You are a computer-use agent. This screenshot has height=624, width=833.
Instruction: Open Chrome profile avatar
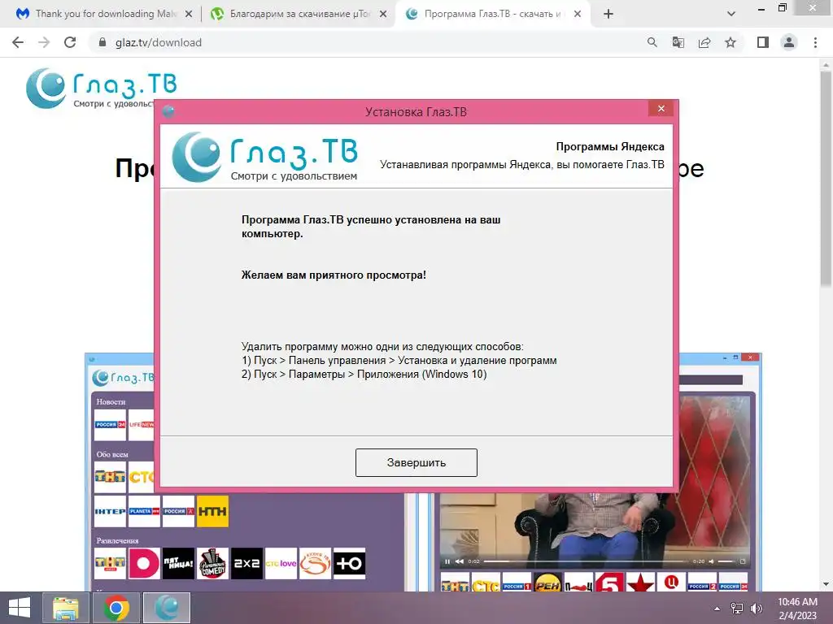point(789,42)
